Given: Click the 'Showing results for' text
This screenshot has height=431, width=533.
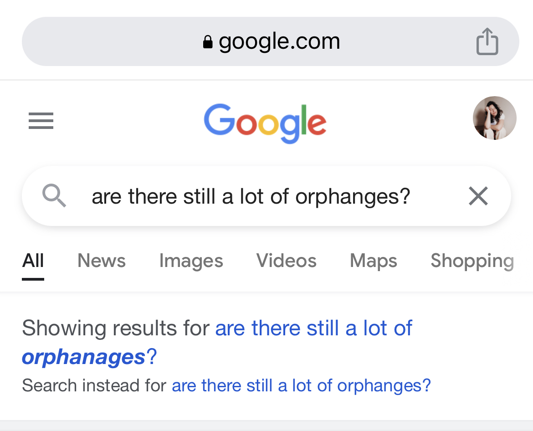Looking at the screenshot, I should [115, 328].
